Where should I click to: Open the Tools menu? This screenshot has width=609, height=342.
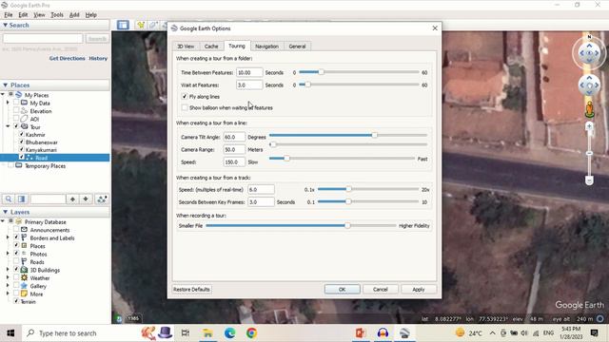(x=57, y=15)
